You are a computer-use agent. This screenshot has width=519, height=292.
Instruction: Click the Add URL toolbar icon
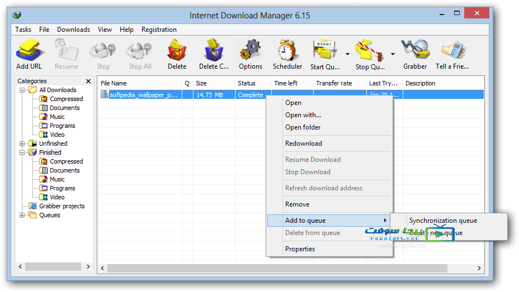coord(29,50)
